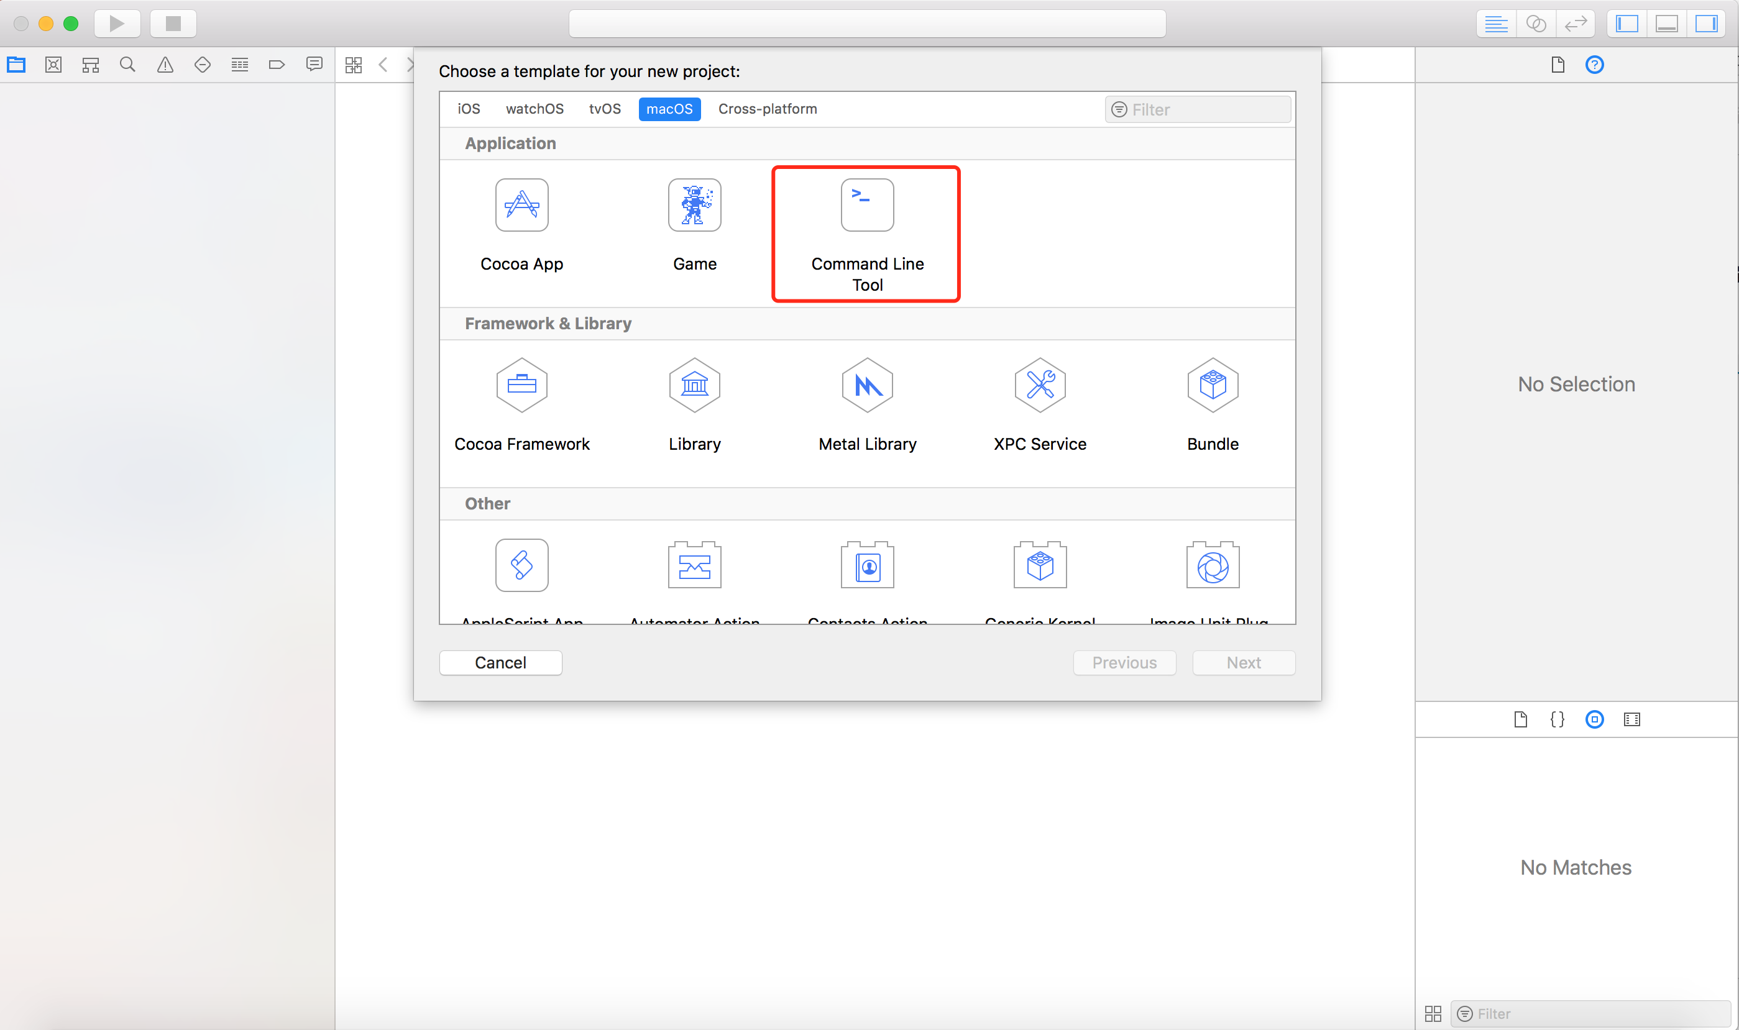Image resolution: width=1739 pixels, height=1030 pixels.
Task: Switch library view to icon grid
Action: click(x=1433, y=1013)
